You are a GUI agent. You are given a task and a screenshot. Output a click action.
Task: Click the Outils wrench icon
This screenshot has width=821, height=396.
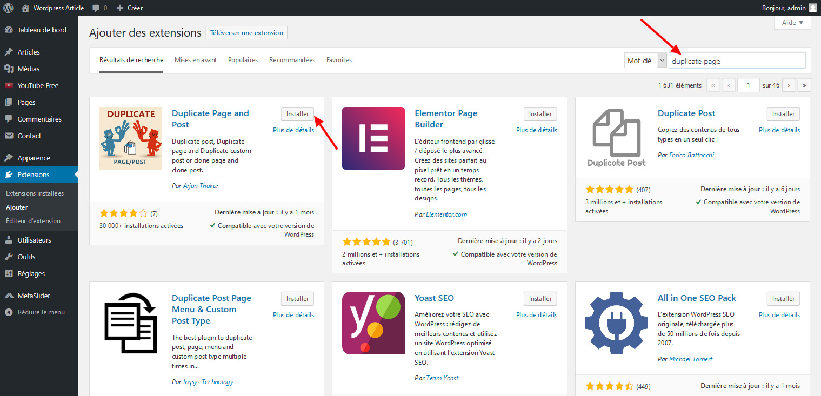coord(9,257)
